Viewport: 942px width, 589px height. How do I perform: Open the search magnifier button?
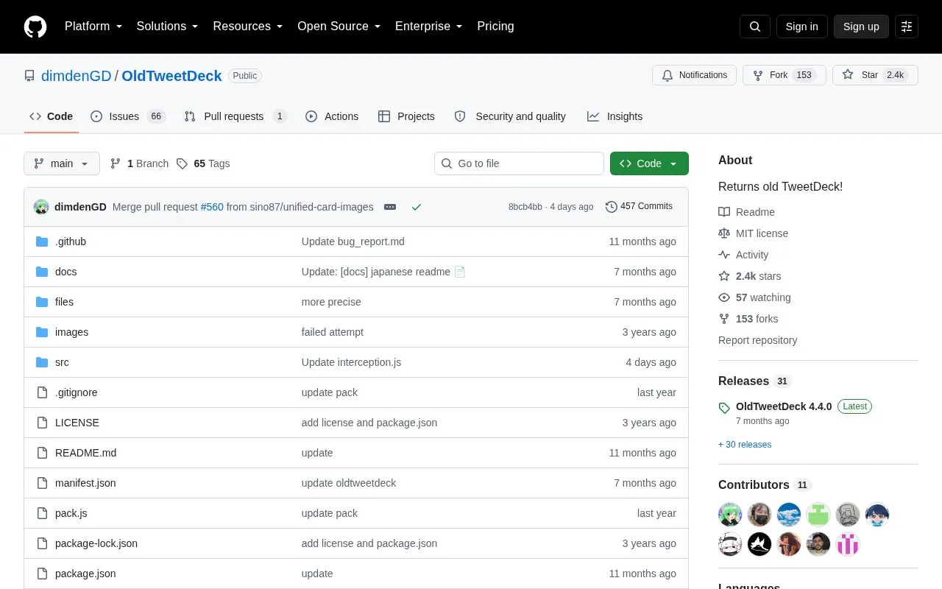[755, 27]
